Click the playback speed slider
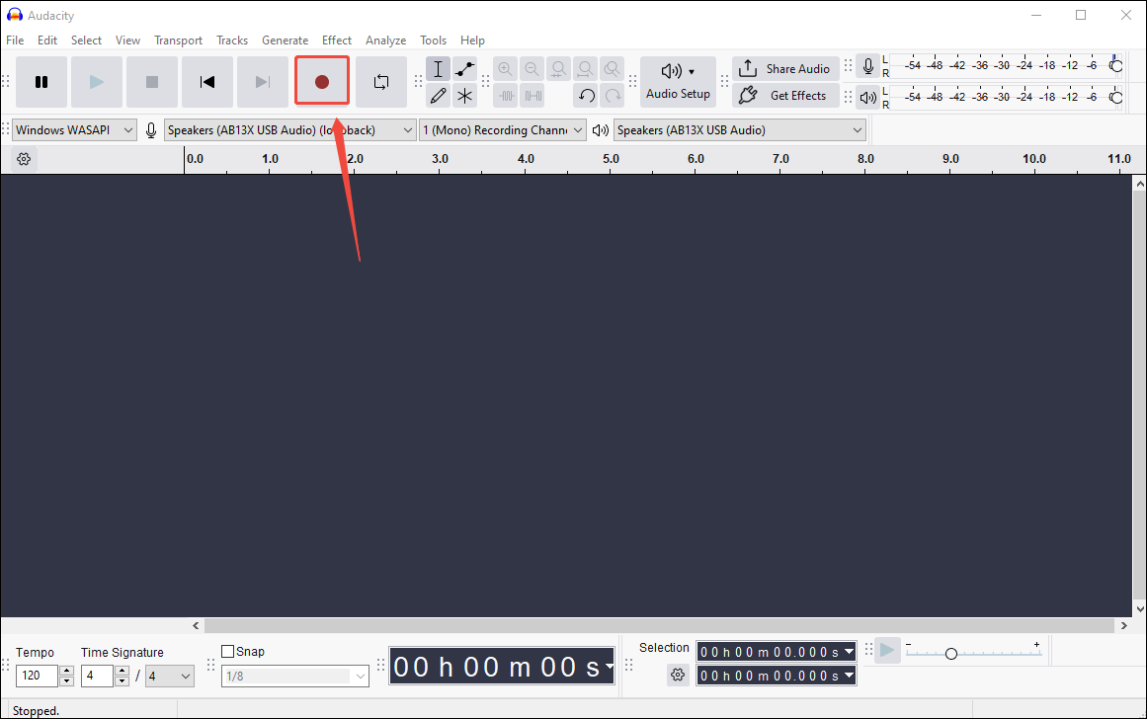Screen dimensions: 1147x719 [974, 653]
